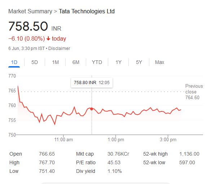
Task: Click the Tata Technologies Ltd title
Action: click(87, 11)
